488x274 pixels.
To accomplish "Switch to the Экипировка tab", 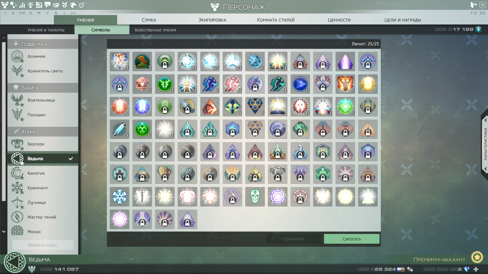I will [212, 20].
